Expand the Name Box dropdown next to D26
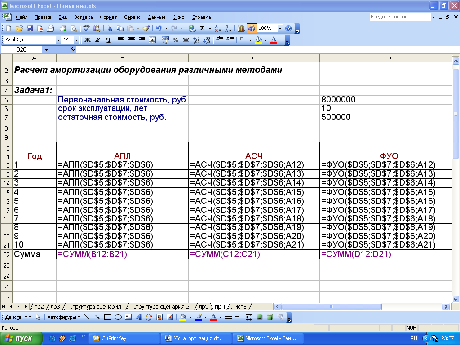 [46, 50]
